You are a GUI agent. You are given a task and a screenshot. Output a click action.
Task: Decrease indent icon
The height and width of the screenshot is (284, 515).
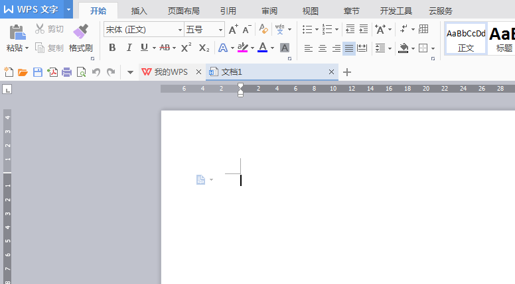(350, 29)
